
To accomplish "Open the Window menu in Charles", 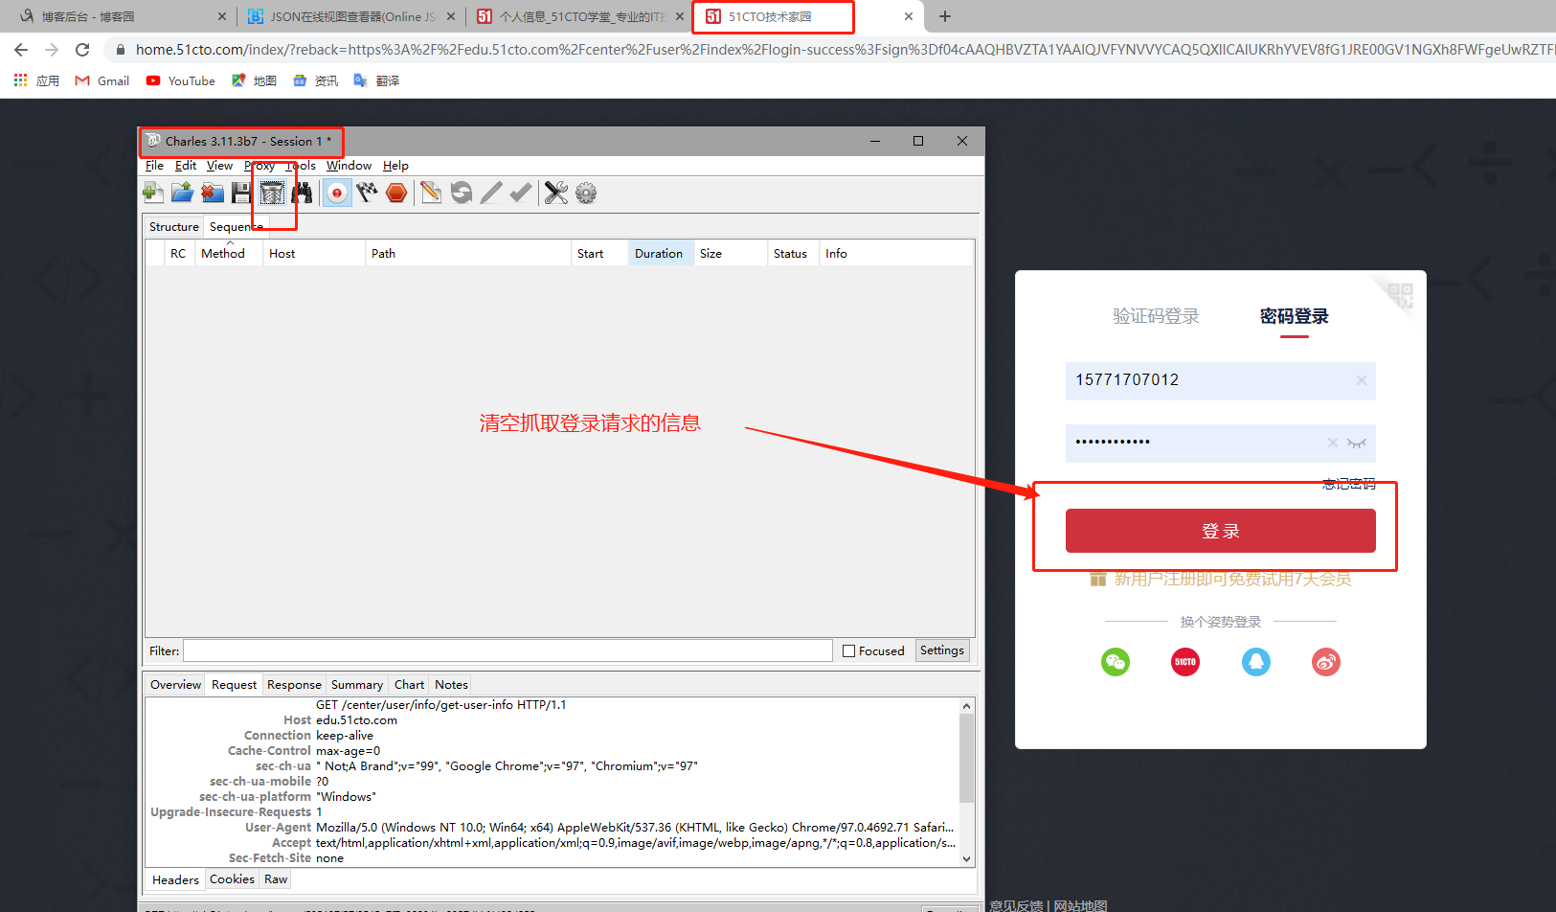I will [349, 166].
